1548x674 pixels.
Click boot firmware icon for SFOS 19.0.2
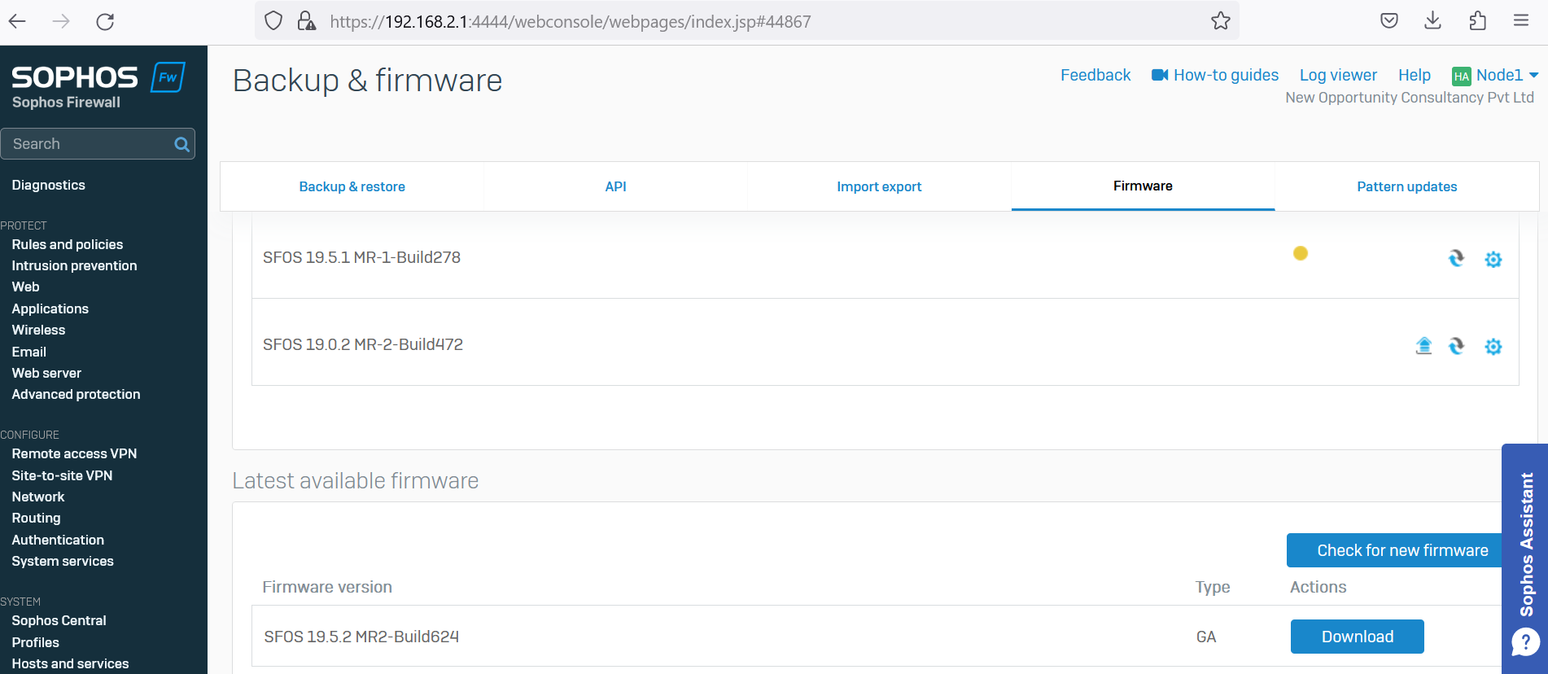1456,346
